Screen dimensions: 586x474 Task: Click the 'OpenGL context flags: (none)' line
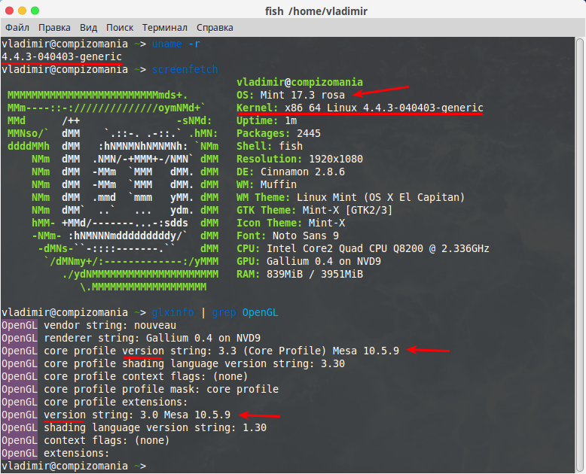tap(86, 440)
